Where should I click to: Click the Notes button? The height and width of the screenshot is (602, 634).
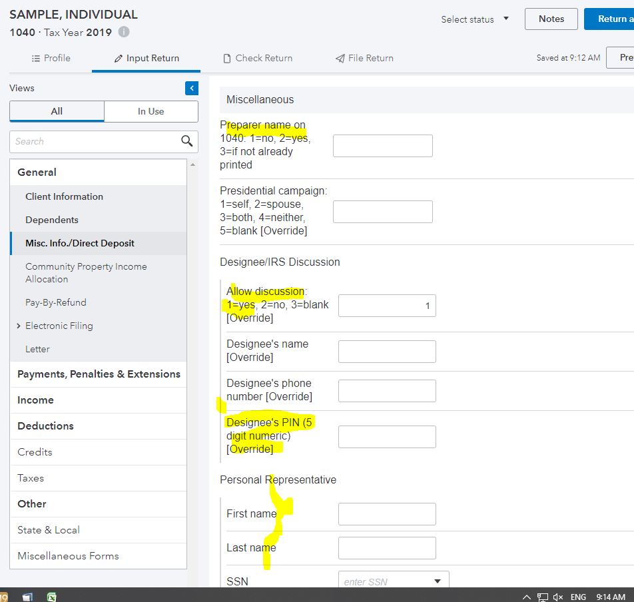tap(551, 19)
